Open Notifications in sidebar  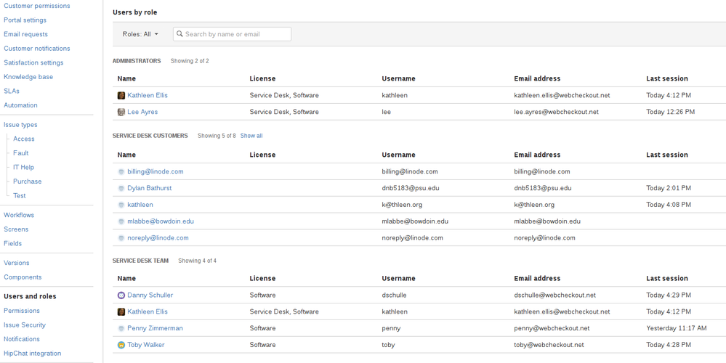click(22, 339)
